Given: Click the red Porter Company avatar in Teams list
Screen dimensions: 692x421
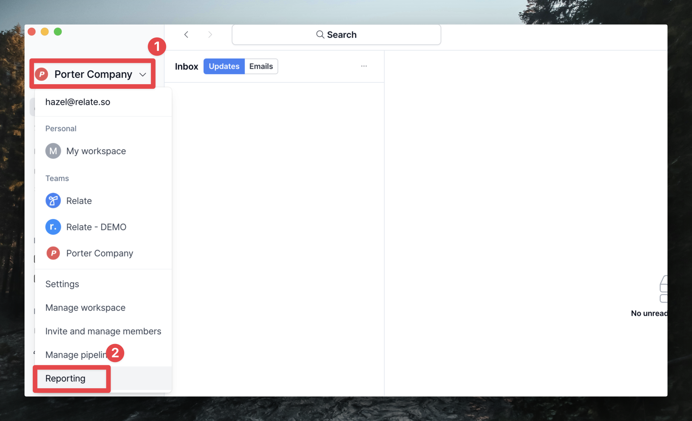Looking at the screenshot, I should (53, 253).
